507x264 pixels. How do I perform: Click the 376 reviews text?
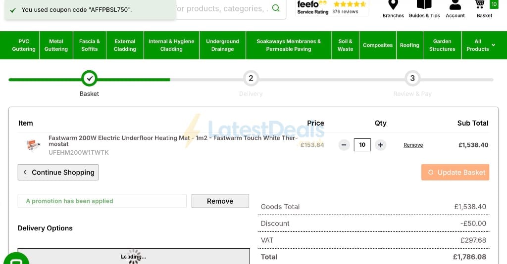point(345,12)
